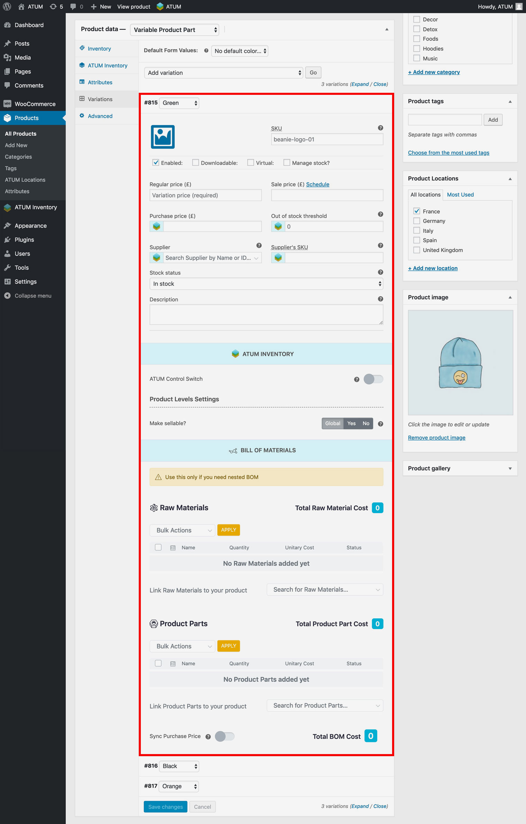Open the No default color dropdown
Image resolution: width=526 pixels, height=824 pixels.
(240, 51)
